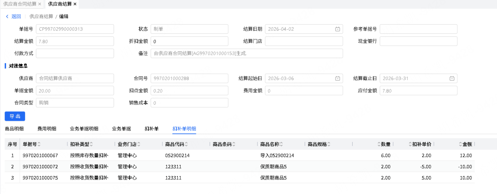Select row with 单据号 9970201000075

point(240,178)
